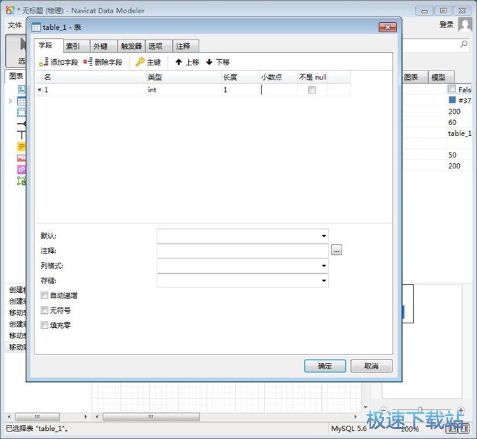Set primary key with 主键 key icon
Screen dimensions: 477x439
[x=140, y=62]
